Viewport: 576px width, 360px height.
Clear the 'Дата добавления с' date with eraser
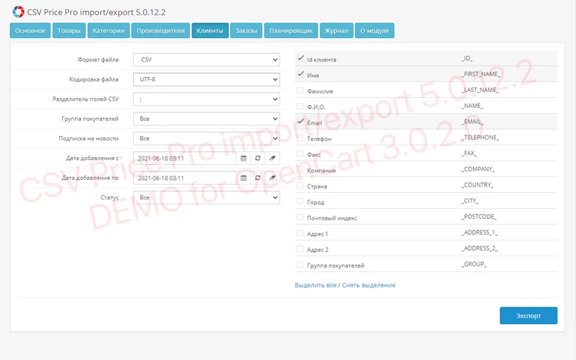[x=272, y=158]
